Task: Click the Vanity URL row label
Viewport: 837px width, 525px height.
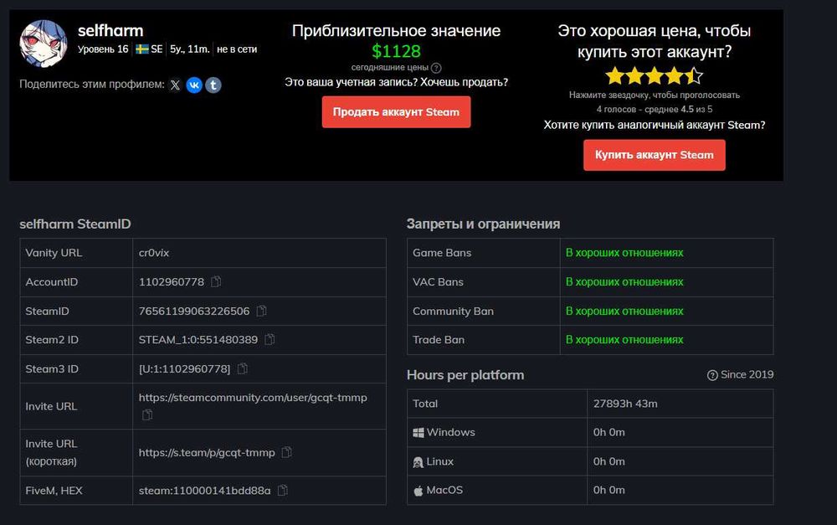Action: [54, 253]
